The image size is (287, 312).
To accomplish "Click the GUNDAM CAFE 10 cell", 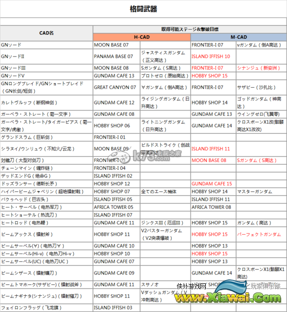I will pyautogui.click(x=116, y=246).
